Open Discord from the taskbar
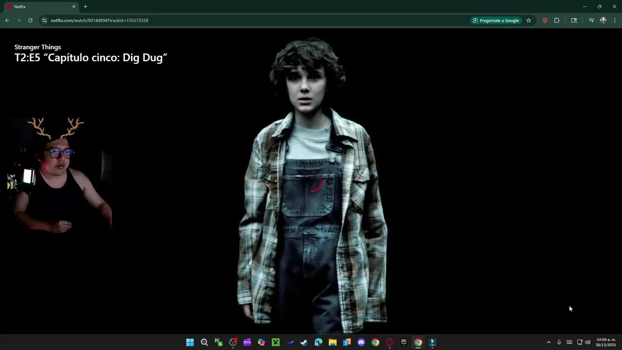The image size is (622, 350). [361, 342]
